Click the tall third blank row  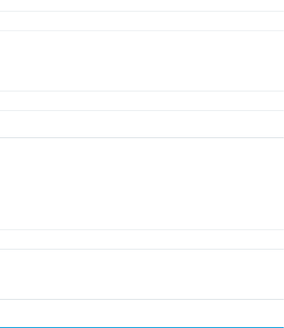(x=142, y=61)
